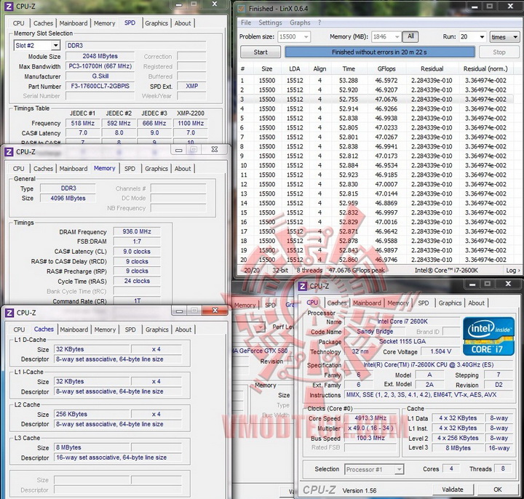Image resolution: width=524 pixels, height=499 pixels.
Task: Click the All memory button in LinX
Action: 410,36
